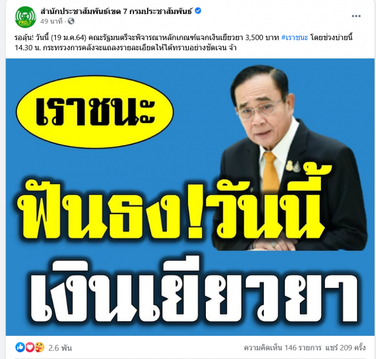Open the page name สำนักประชาสัมพันธ์เขต 7 link
Image resolution: width=376 pixels, height=359 pixels.
[x=117, y=11]
